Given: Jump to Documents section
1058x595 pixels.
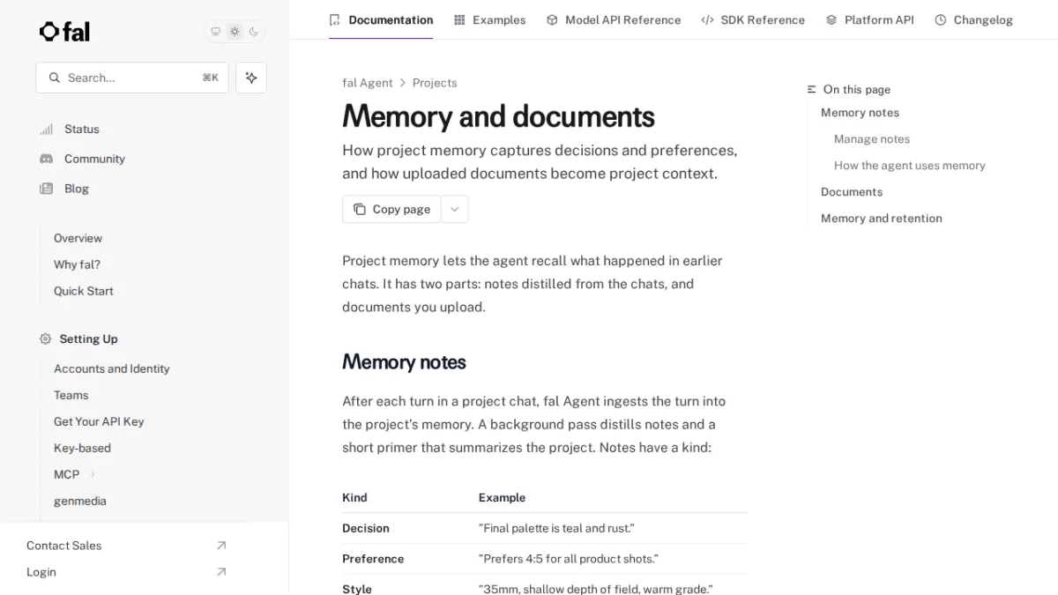Looking at the screenshot, I should tap(852, 192).
